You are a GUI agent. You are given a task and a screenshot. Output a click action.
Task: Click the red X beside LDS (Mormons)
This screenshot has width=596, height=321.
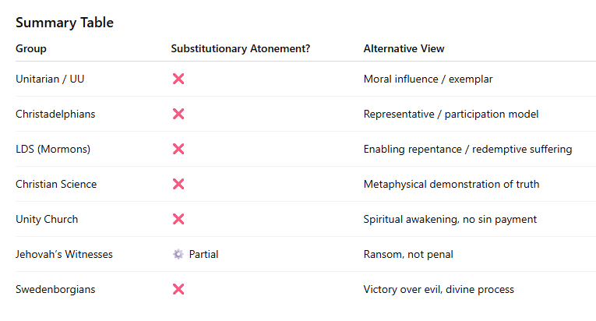point(178,149)
